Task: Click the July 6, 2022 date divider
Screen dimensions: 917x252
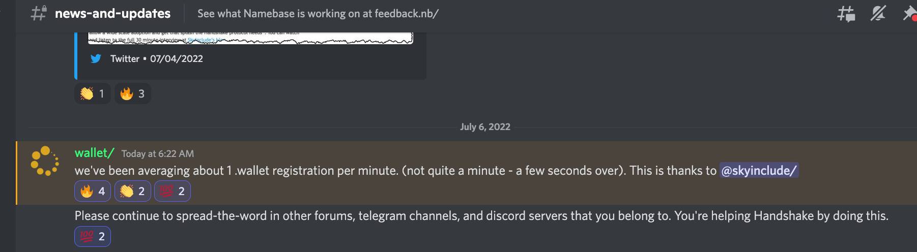Action: 485,127
